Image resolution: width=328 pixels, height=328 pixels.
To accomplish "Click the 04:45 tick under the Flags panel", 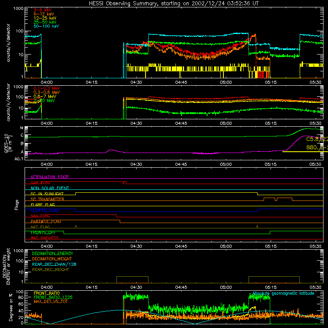I will pos(181,246).
